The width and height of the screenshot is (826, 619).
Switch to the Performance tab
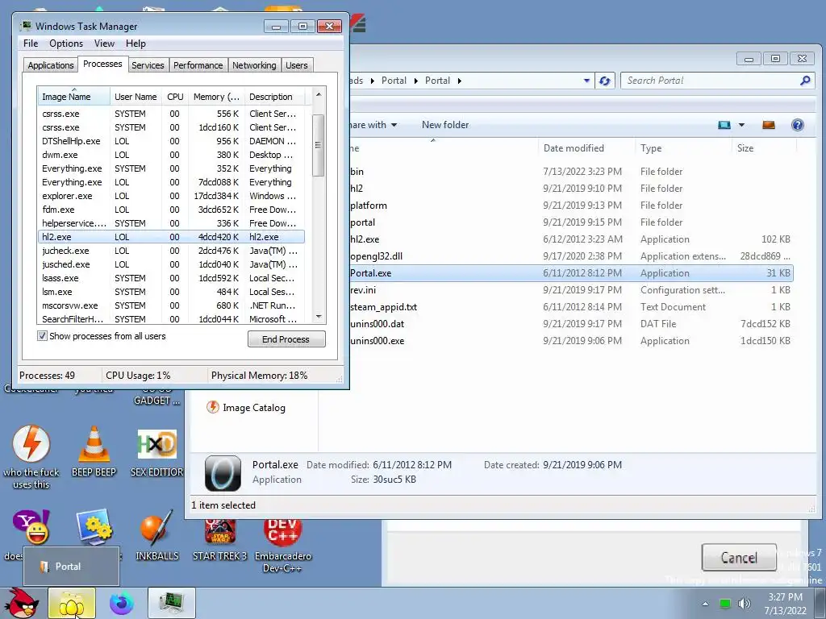[x=198, y=65]
